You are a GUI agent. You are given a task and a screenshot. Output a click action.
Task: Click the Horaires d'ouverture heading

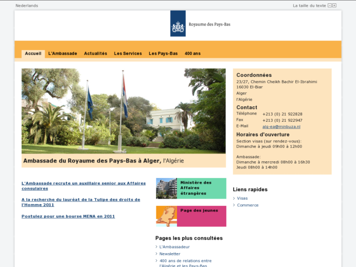(x=263, y=135)
